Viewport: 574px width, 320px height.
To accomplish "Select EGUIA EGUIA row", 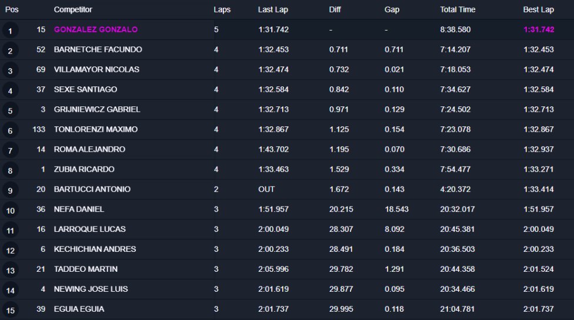I will 287,309.
